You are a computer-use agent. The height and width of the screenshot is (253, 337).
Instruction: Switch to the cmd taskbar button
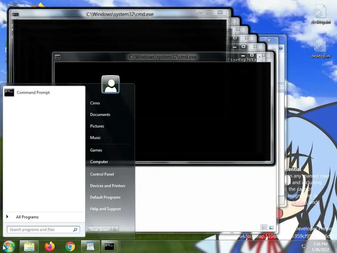pos(109,246)
